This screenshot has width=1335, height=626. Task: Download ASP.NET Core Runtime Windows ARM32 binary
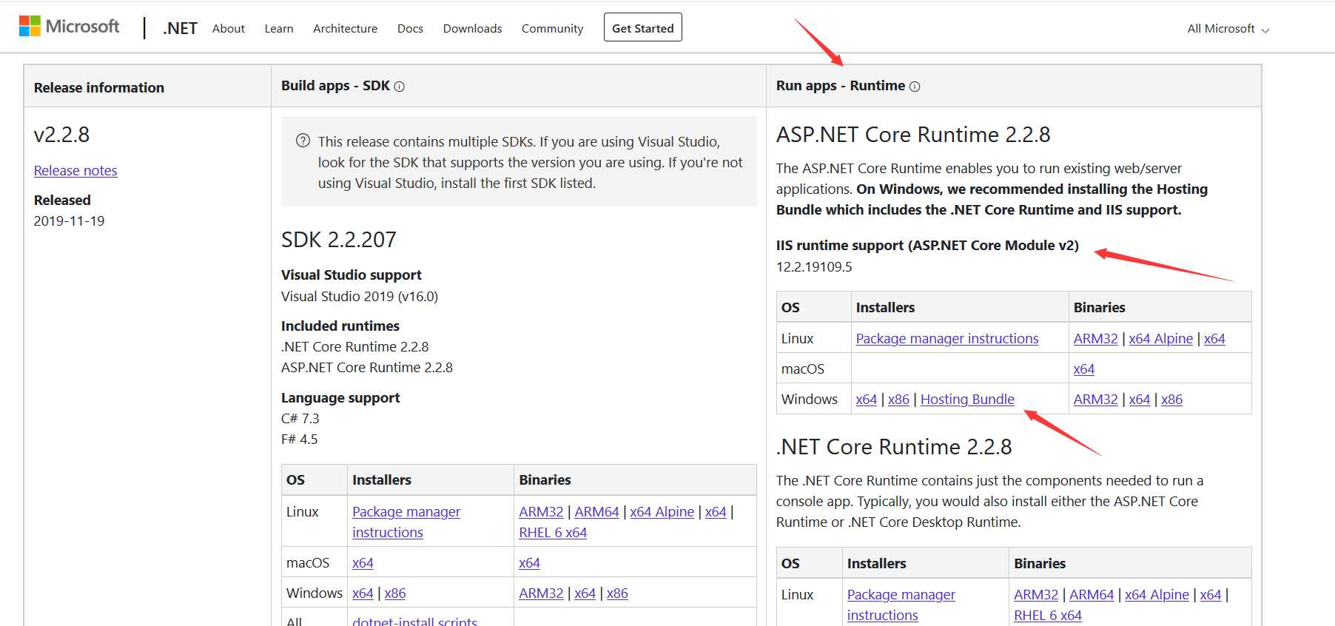click(x=1095, y=399)
